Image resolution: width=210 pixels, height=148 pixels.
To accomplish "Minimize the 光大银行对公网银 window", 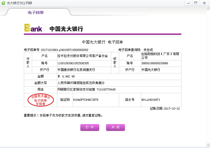I will 188,3.
